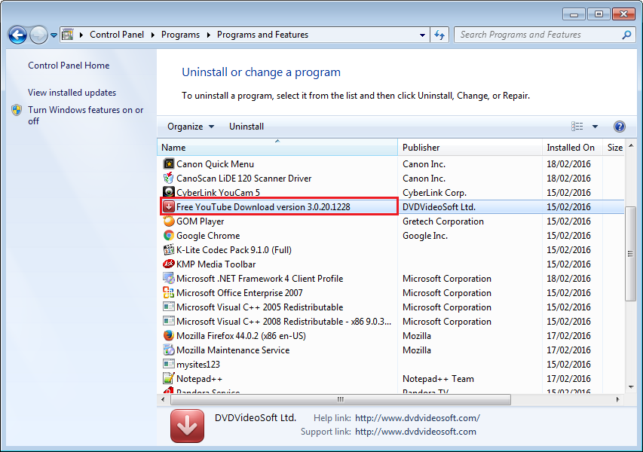This screenshot has width=643, height=452.
Task: Click the search magnifier icon
Action: point(626,35)
